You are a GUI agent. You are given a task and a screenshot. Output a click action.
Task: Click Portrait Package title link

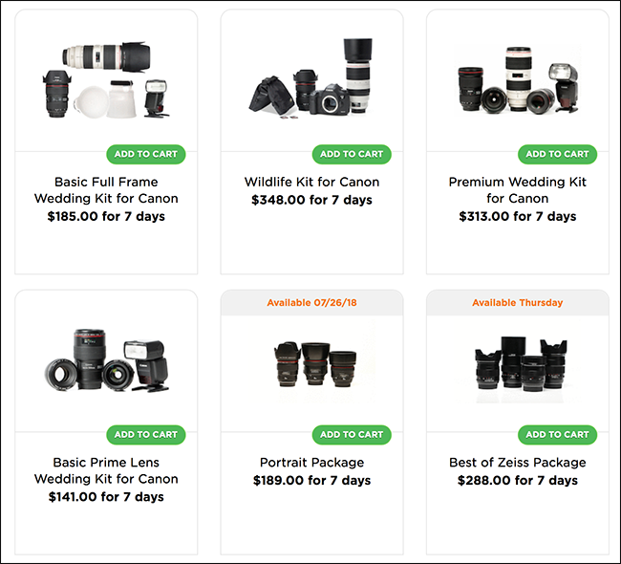312,463
